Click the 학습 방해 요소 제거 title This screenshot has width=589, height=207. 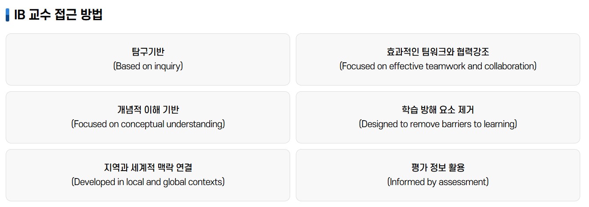[x=438, y=110]
